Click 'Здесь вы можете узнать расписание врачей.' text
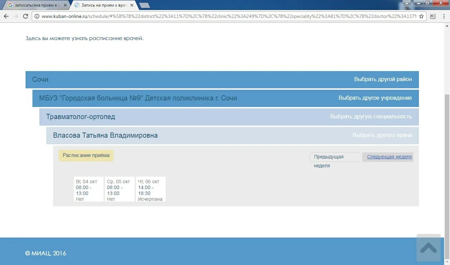This screenshot has height=265, width=450. (x=85, y=38)
